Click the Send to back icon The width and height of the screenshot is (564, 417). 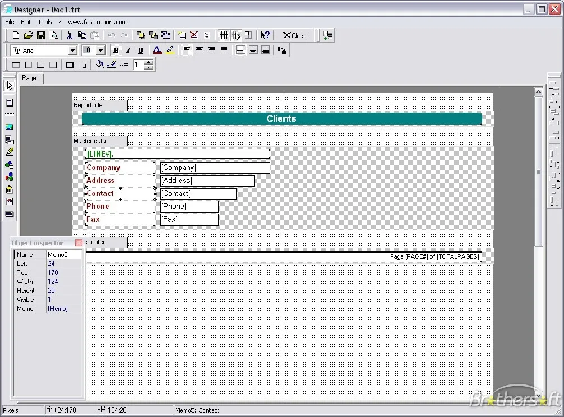[x=154, y=35]
